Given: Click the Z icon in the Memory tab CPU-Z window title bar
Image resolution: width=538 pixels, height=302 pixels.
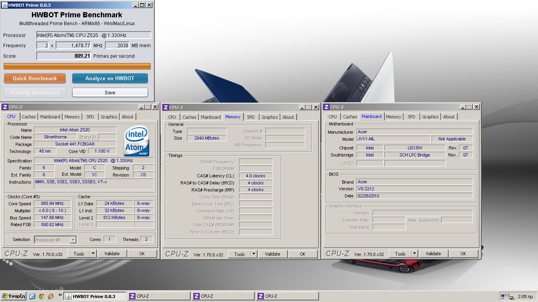Looking at the screenshot, I should 166,107.
